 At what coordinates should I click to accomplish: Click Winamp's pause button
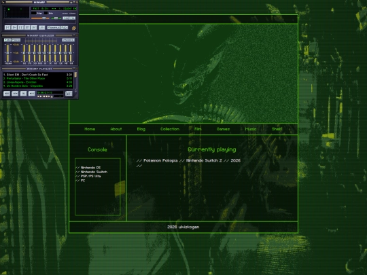pos(20,28)
